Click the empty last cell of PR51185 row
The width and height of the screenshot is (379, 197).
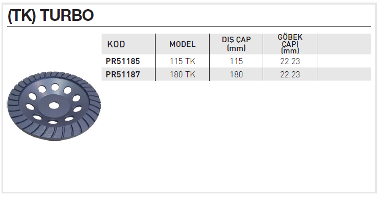pyautogui.click(x=344, y=61)
